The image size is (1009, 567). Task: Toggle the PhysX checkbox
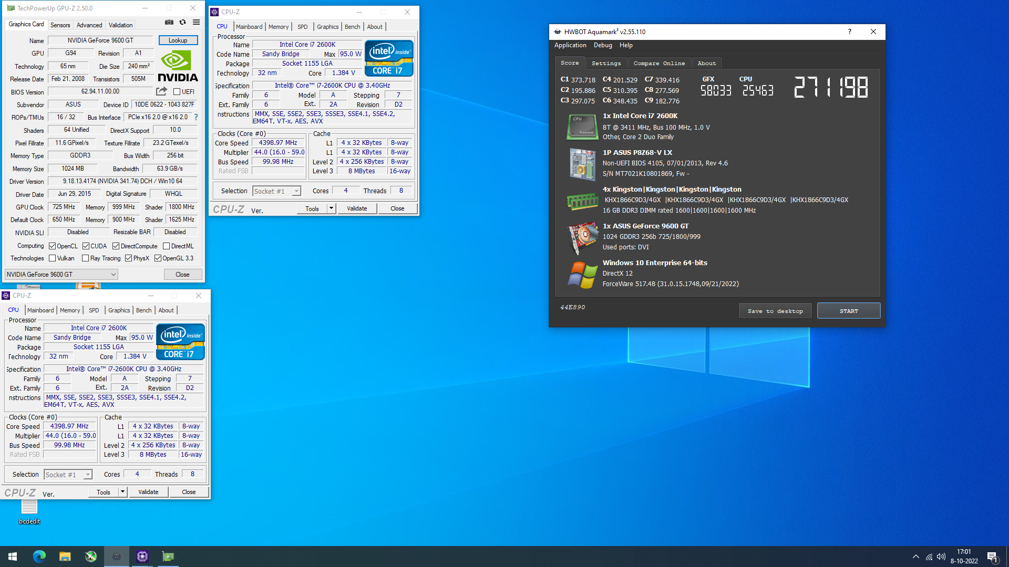click(128, 258)
